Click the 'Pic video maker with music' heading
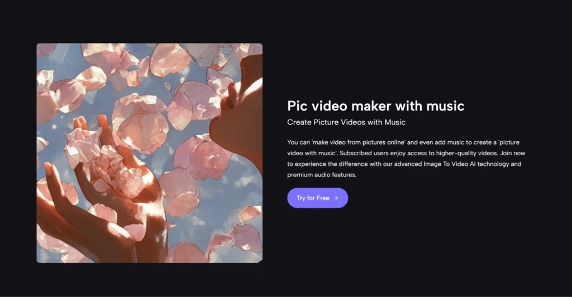 [x=375, y=106]
